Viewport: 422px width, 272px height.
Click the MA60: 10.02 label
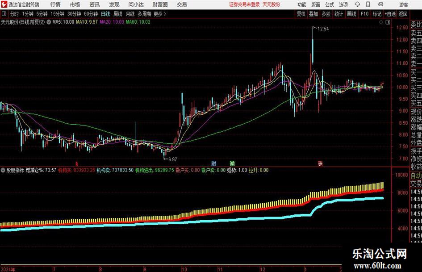click(x=138, y=22)
